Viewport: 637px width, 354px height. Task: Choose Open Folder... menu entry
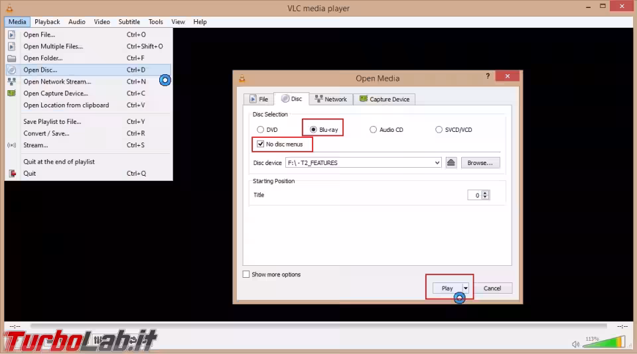[88, 58]
